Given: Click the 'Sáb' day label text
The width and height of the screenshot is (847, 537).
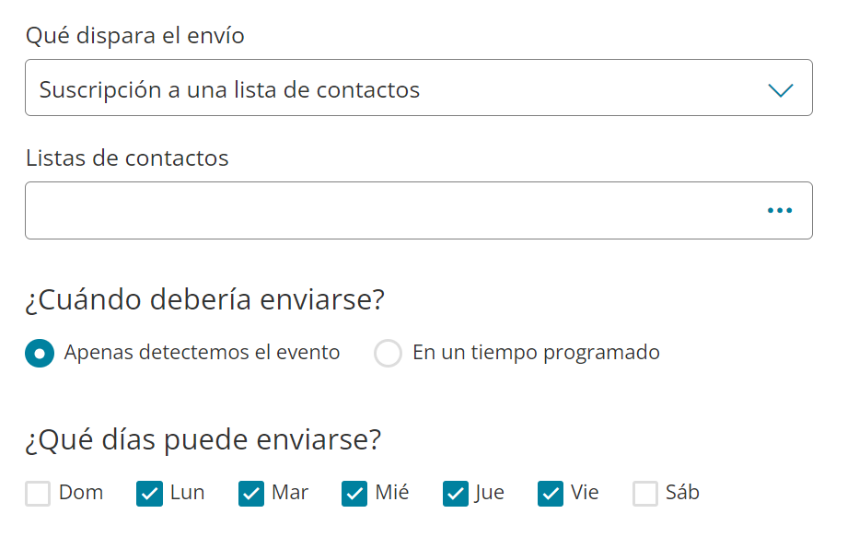Looking at the screenshot, I should pyautogui.click(x=682, y=493).
